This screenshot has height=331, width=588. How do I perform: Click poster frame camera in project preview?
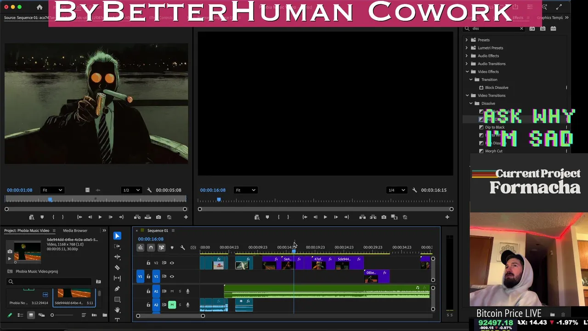10,251
